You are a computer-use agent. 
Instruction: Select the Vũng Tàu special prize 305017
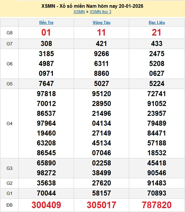101,205
